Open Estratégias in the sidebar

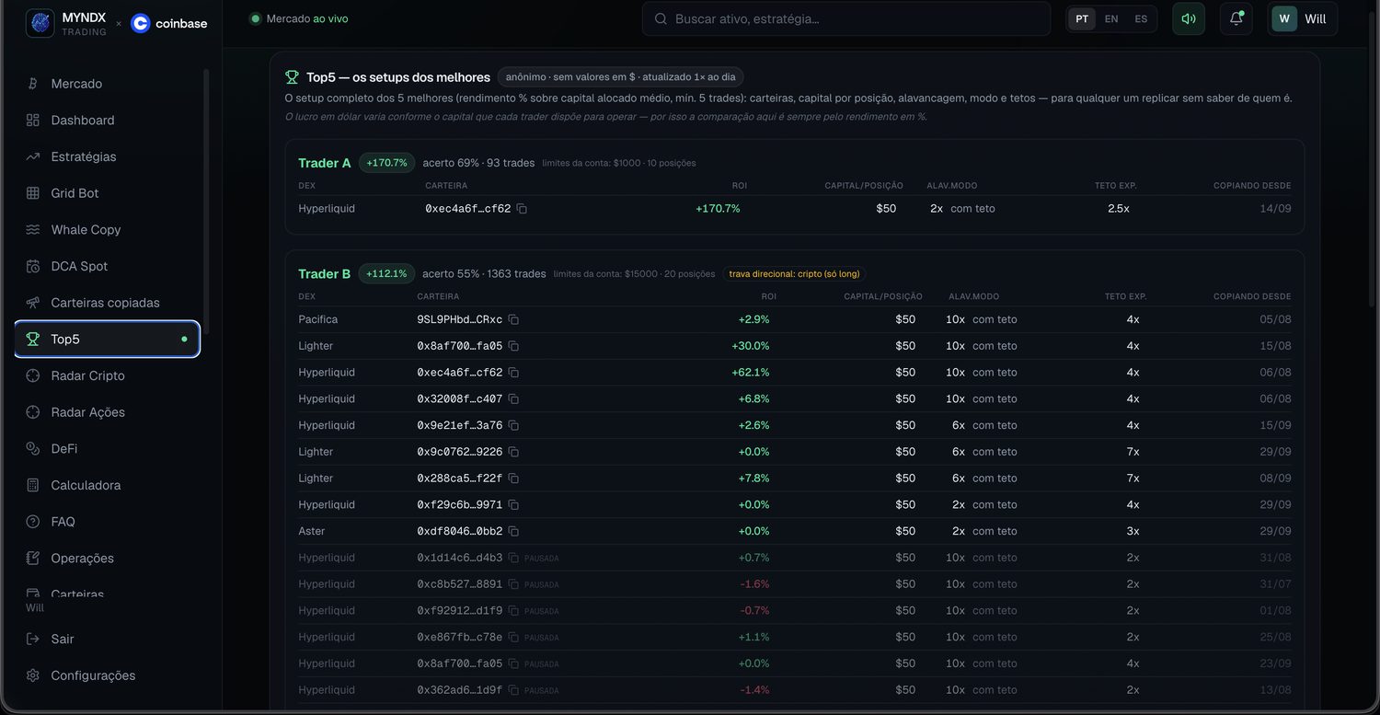[107, 156]
